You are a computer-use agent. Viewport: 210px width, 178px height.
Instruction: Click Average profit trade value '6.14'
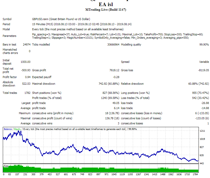tap(117, 108)
